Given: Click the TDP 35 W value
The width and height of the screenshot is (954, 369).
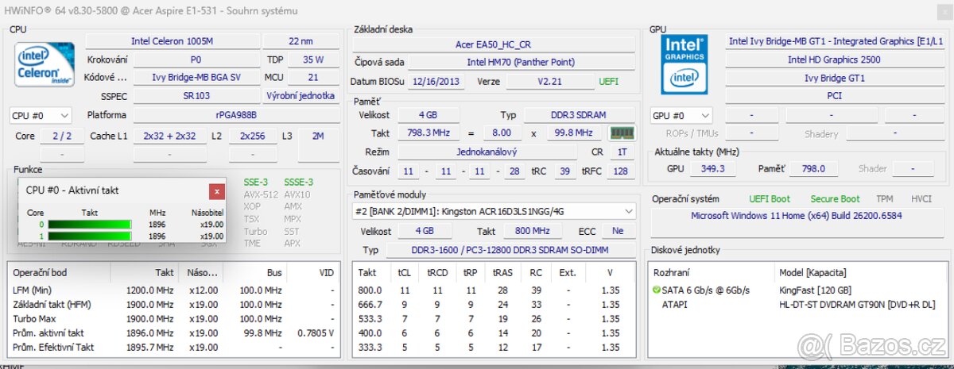Looking at the screenshot, I should [313, 60].
